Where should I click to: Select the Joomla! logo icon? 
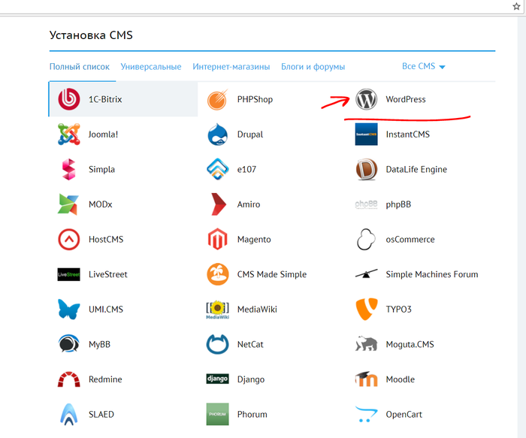(x=69, y=134)
